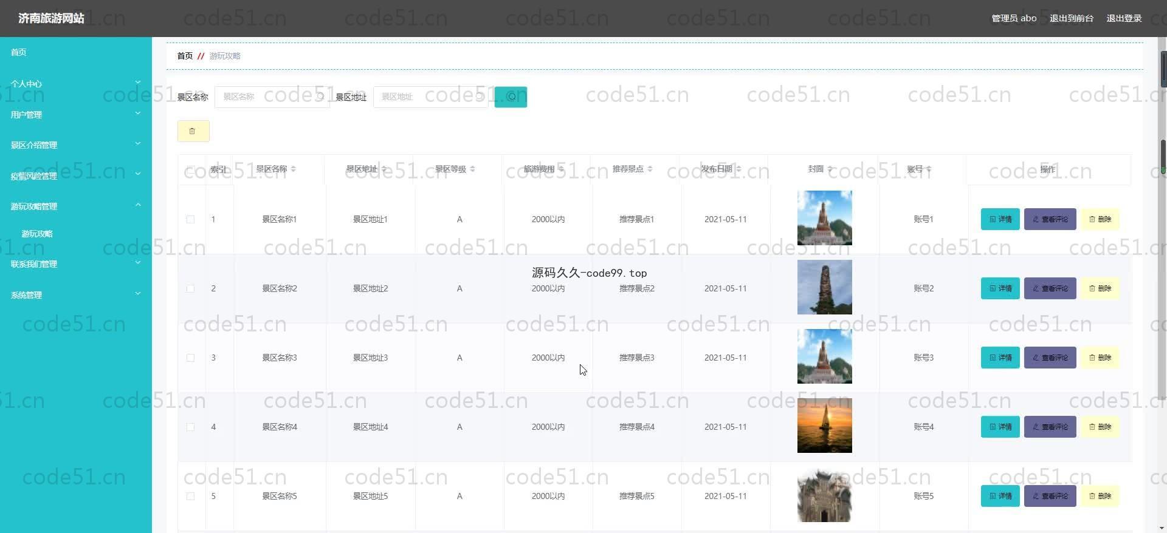Open 查看评论 for row 景区名称1
1167x533 pixels.
(x=1050, y=219)
